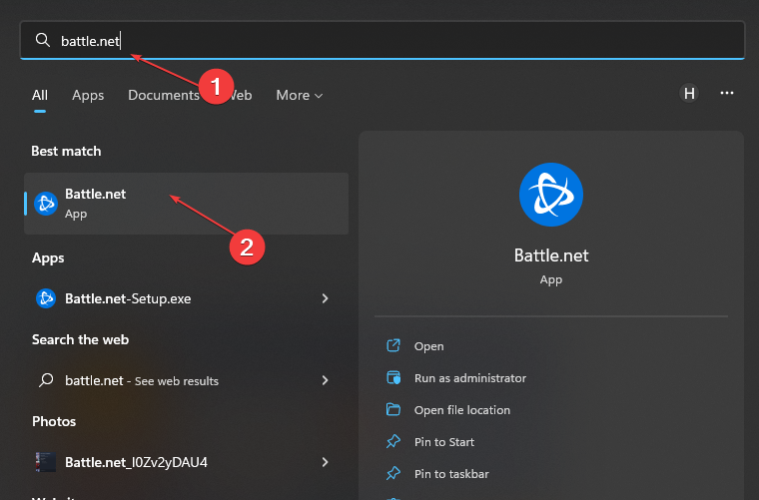This screenshot has width=759, height=500.
Task: Click the Search the web heading
Action: click(80, 339)
